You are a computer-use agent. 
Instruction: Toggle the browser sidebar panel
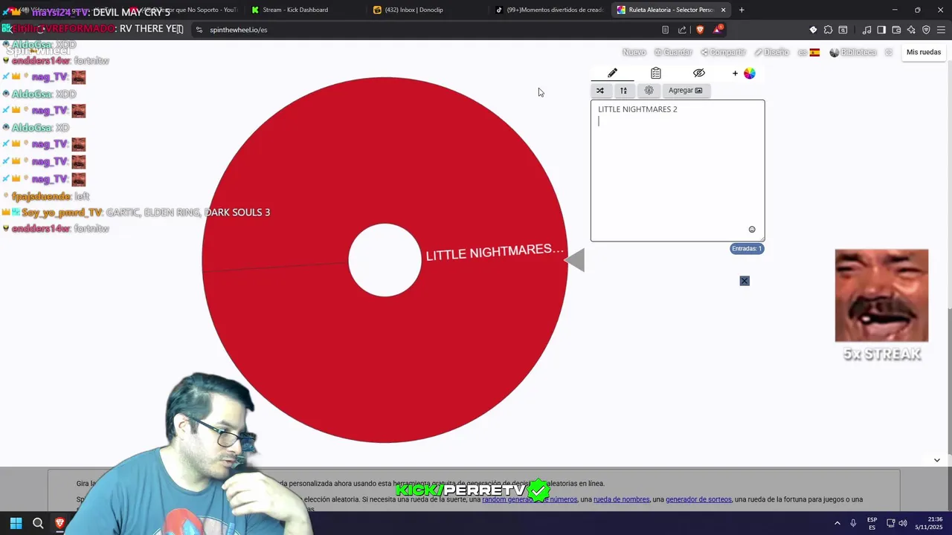881,30
